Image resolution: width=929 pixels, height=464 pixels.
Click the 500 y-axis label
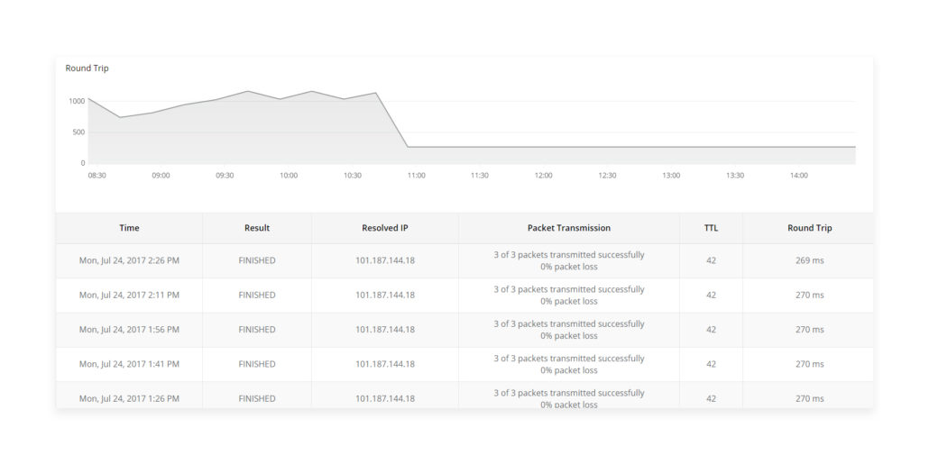click(x=78, y=132)
